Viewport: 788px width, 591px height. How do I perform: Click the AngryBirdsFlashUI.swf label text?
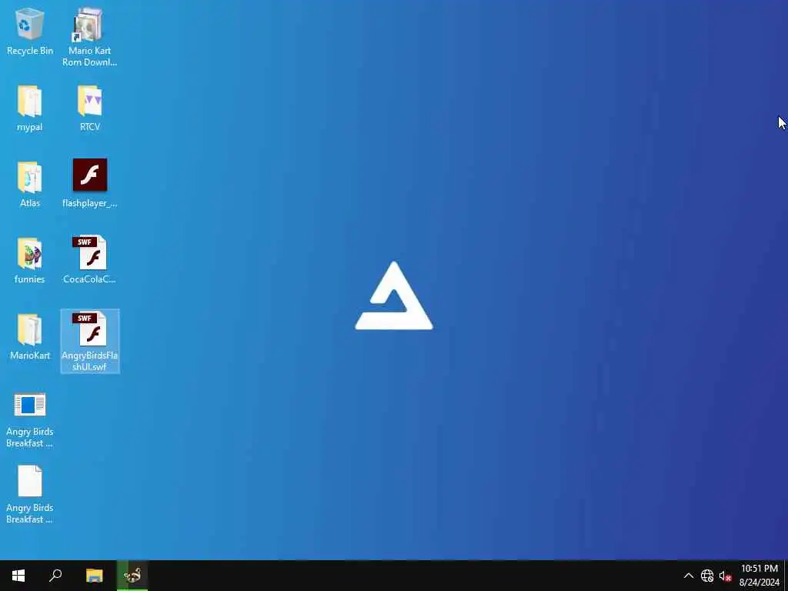(x=89, y=361)
